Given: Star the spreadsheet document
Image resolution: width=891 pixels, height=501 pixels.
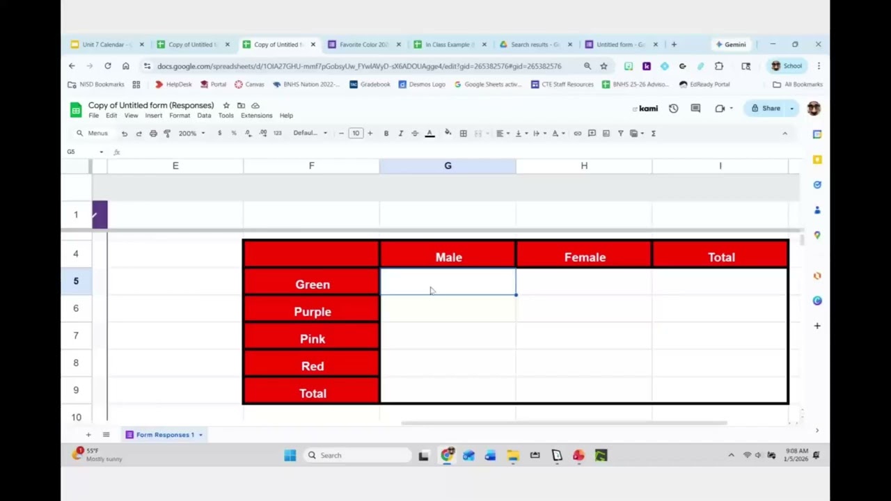Looking at the screenshot, I should pos(226,106).
